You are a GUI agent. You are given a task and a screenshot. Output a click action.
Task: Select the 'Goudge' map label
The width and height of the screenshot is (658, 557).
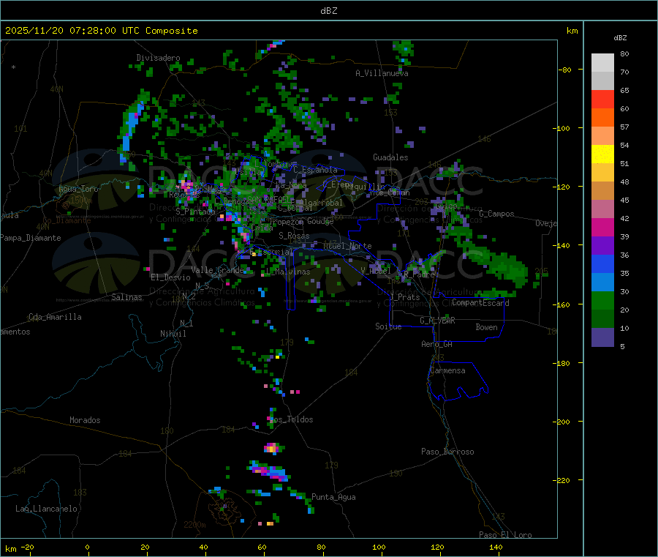(320, 221)
